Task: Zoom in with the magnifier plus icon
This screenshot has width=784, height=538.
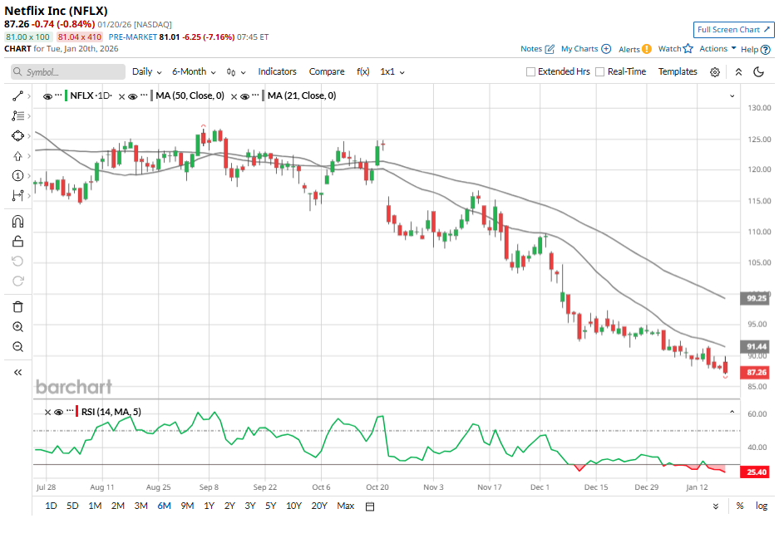Action: pos(17,327)
